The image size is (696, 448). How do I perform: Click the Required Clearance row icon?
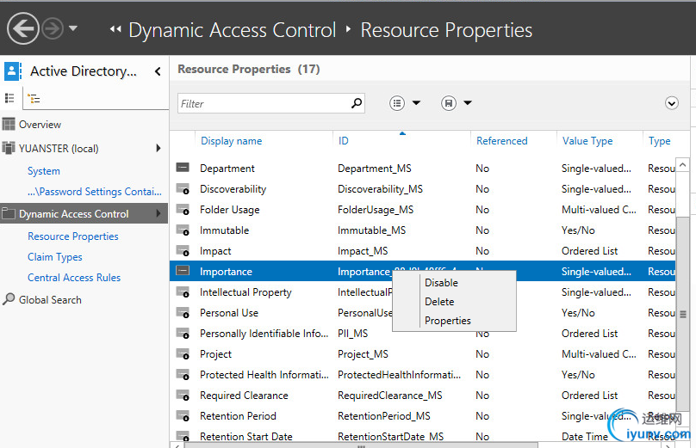(x=183, y=396)
